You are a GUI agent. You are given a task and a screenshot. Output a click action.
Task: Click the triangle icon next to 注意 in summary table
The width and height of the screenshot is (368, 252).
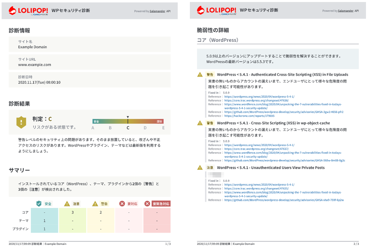67,204
